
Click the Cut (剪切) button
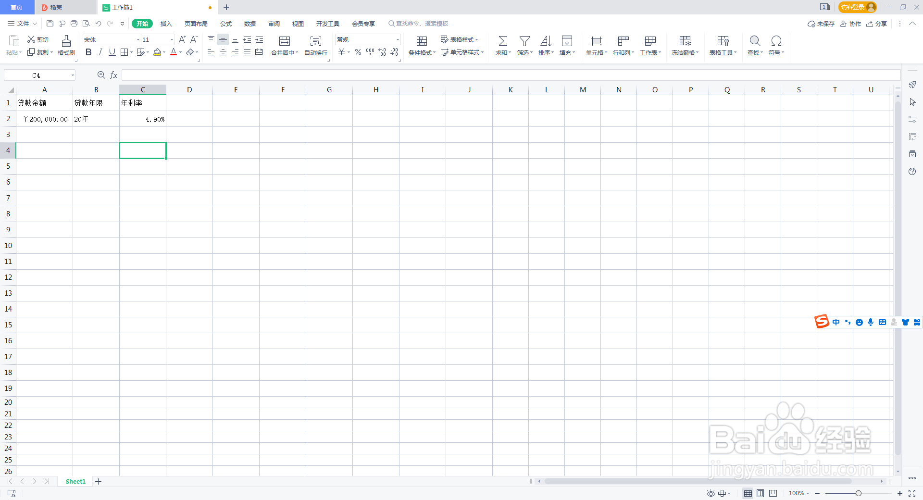[x=38, y=39]
